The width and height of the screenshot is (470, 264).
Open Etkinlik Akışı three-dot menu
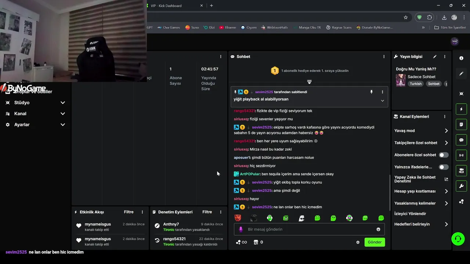[x=142, y=212]
